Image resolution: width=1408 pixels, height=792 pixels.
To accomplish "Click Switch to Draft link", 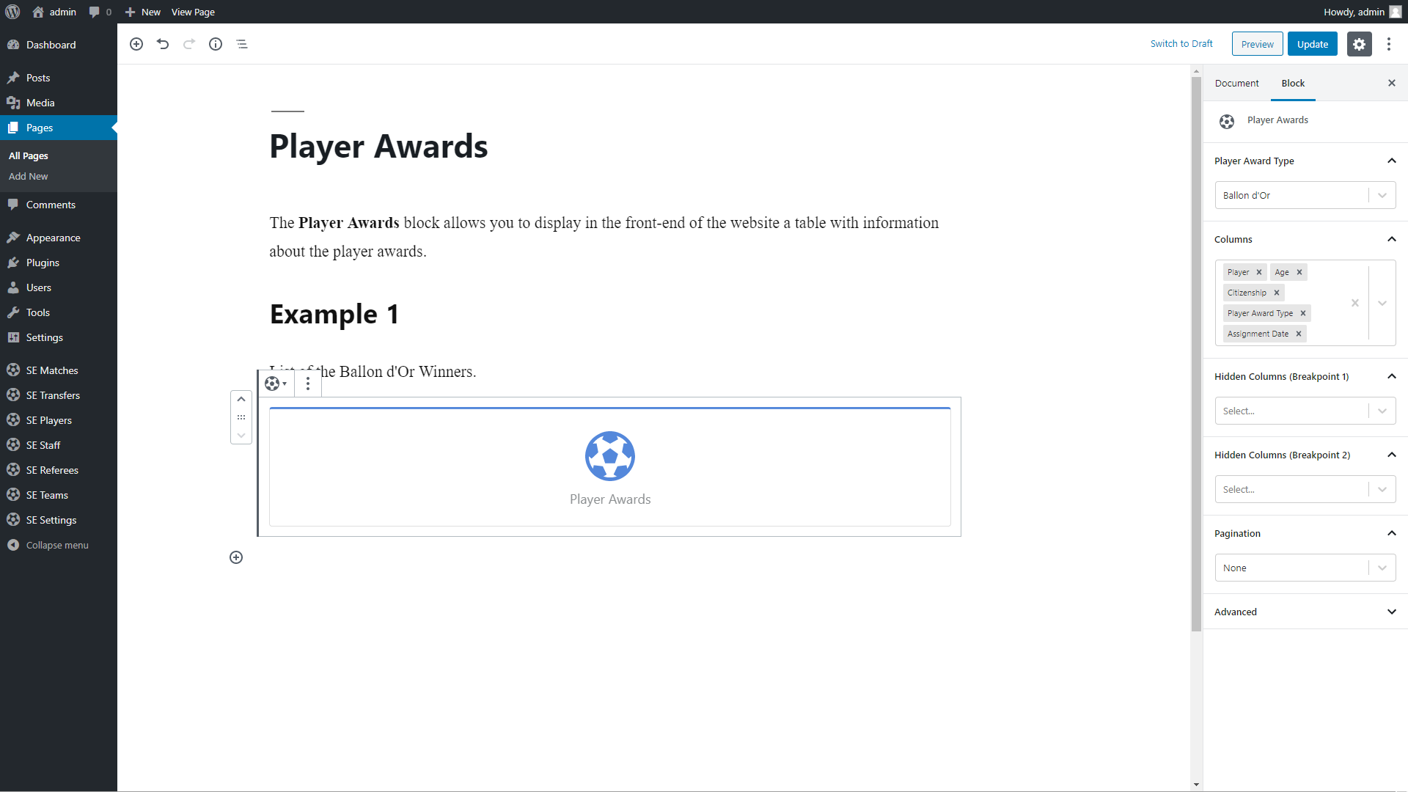I will point(1181,44).
